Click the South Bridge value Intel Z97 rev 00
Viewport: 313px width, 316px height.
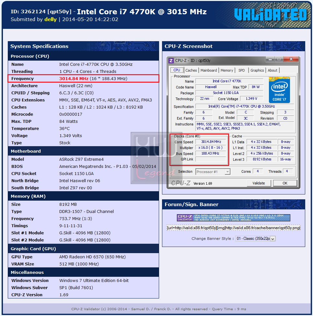[x=75, y=188]
